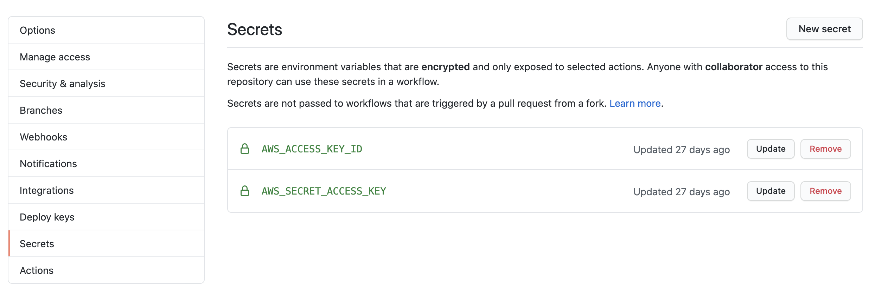
Task: Select the currently active Secrets section
Action: click(37, 244)
